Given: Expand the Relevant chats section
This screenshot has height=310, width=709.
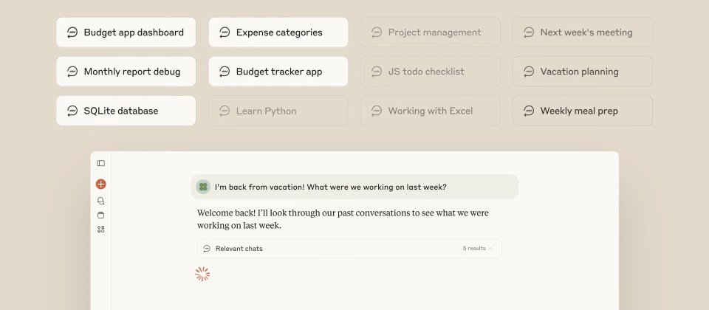Looking at the screenshot, I should coord(239,249).
